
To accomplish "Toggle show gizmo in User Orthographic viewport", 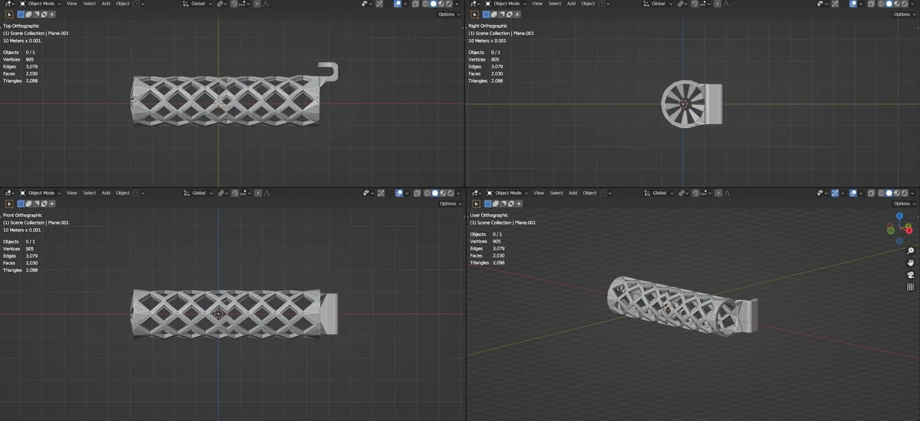I will (834, 193).
